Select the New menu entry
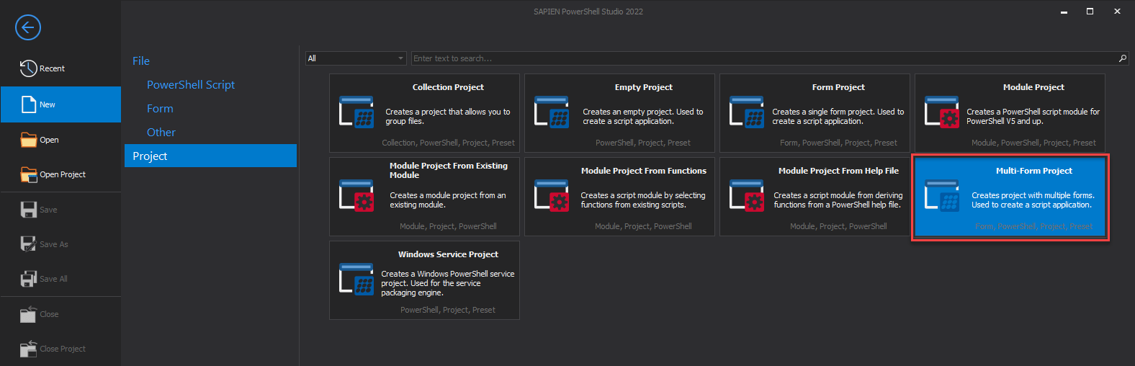The height and width of the screenshot is (366, 1135). 60,104
